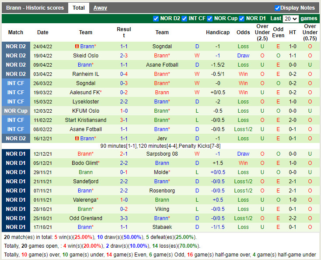Open the Last 20 games dropdown
The height and width of the screenshot is (260, 321).
(290, 19)
